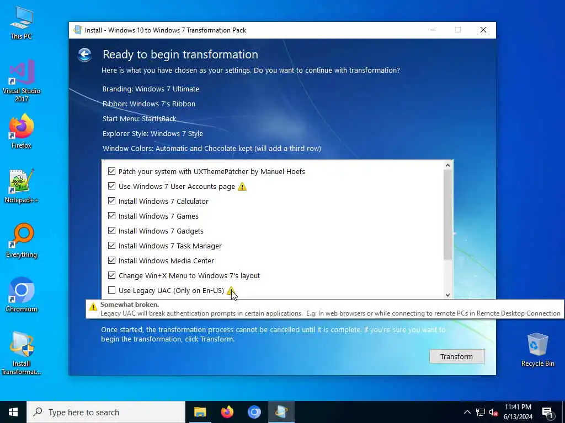Screen dimensions: 565x423
Task: Uncheck Change Win+X Menu to Windows 7's layout
Action: tap(111, 275)
